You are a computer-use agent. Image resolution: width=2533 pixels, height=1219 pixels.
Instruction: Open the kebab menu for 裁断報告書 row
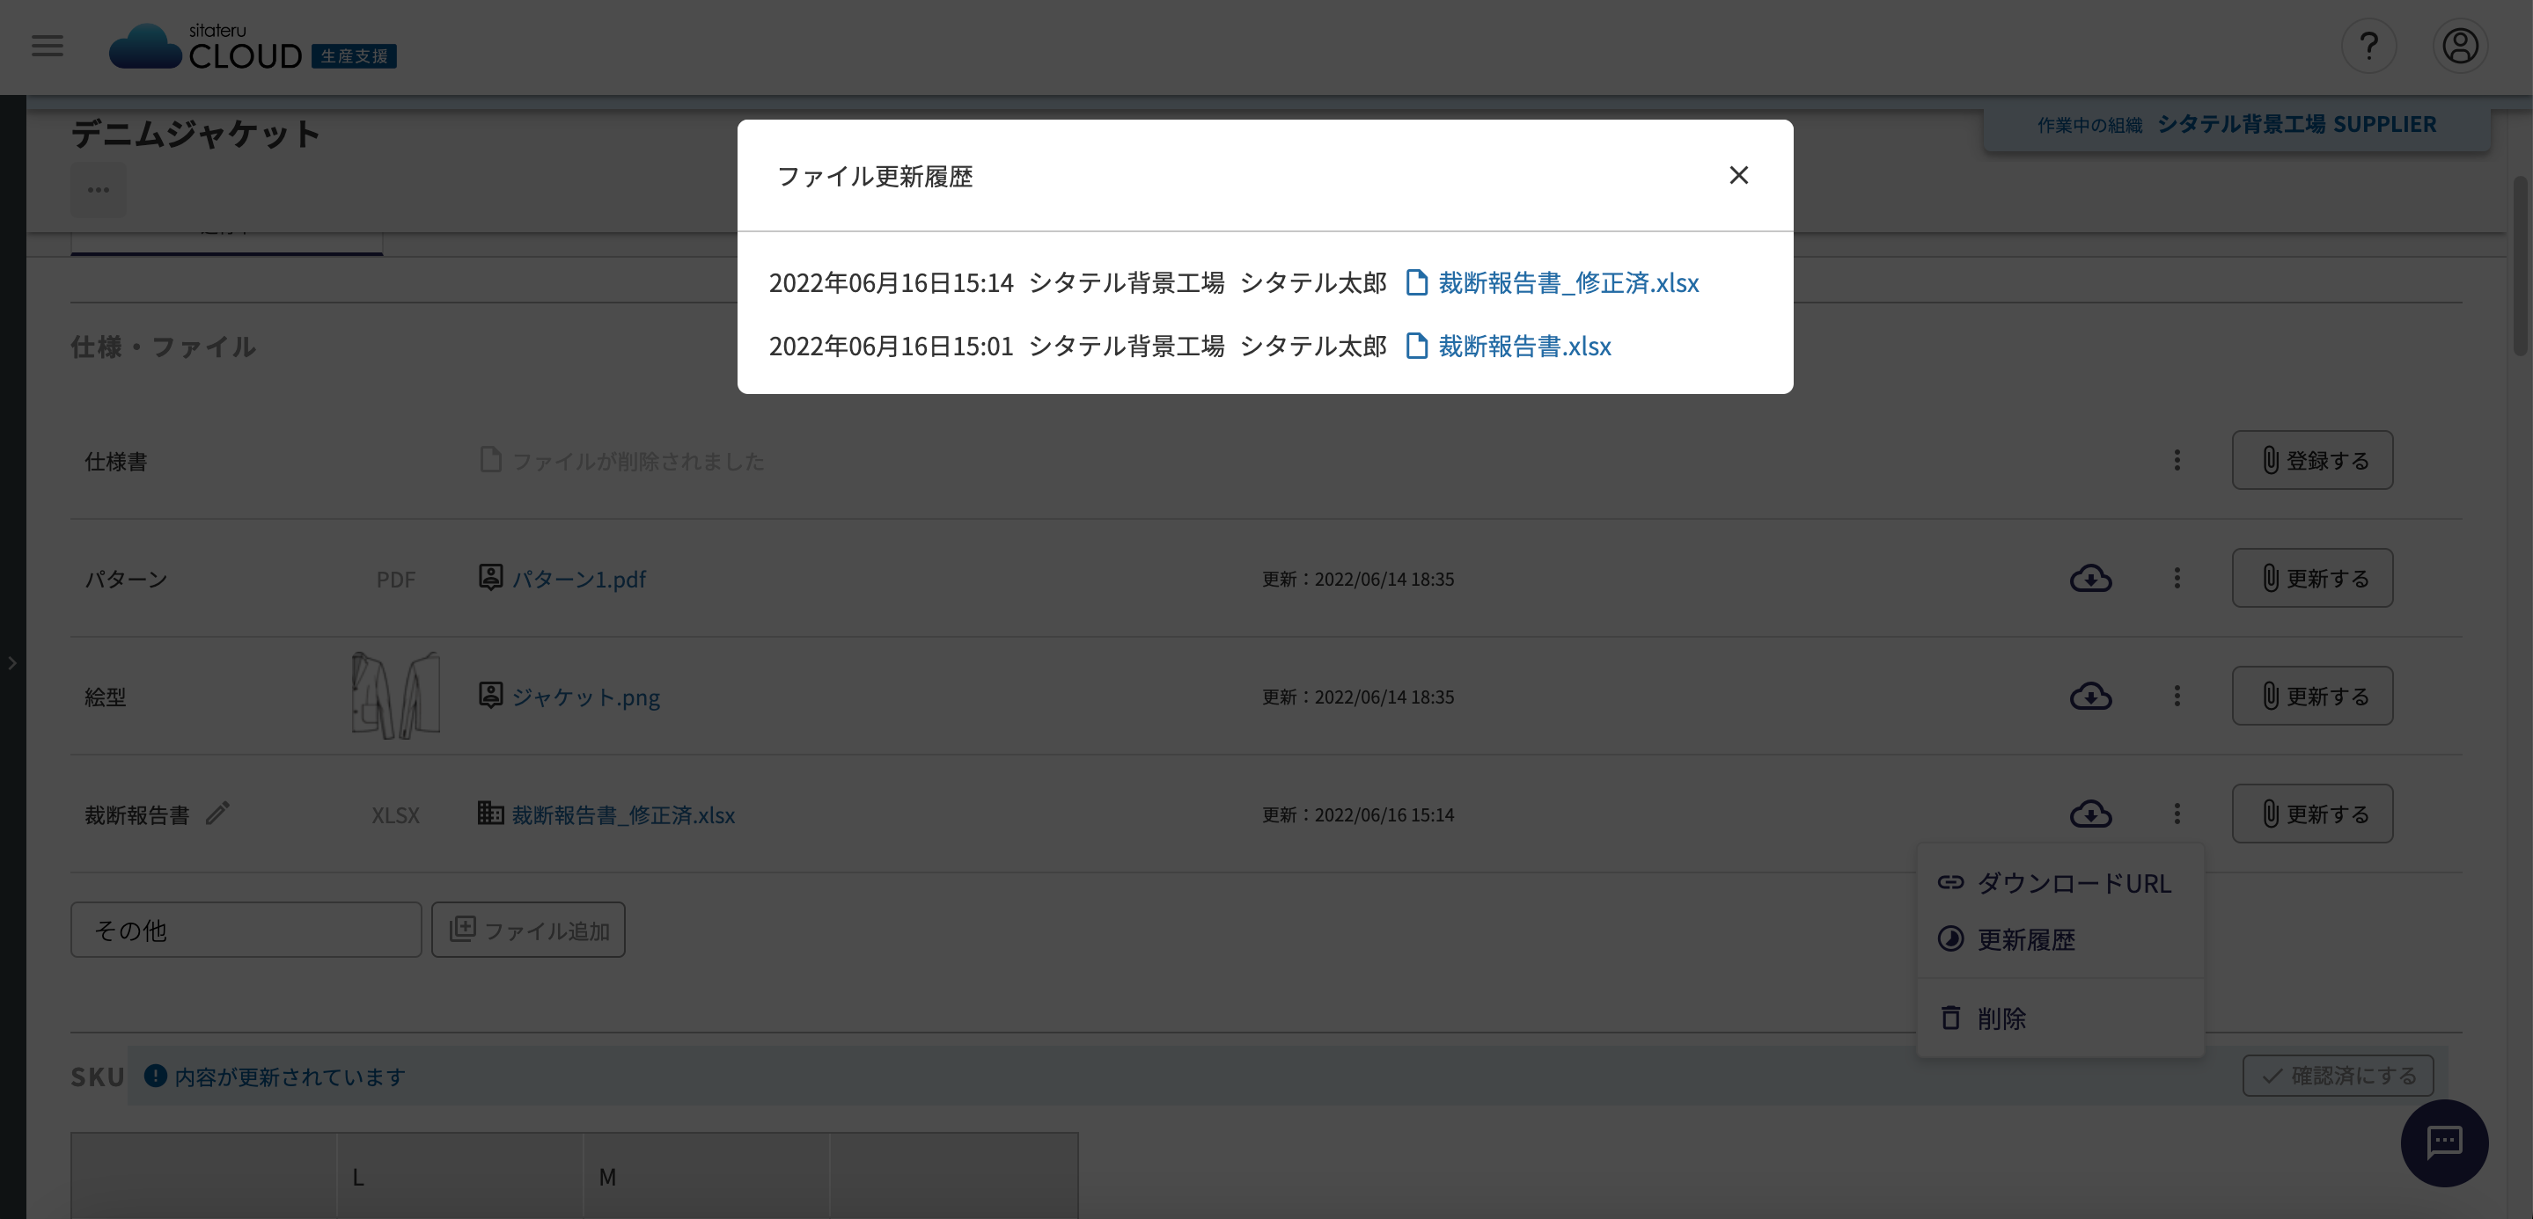[2177, 814]
